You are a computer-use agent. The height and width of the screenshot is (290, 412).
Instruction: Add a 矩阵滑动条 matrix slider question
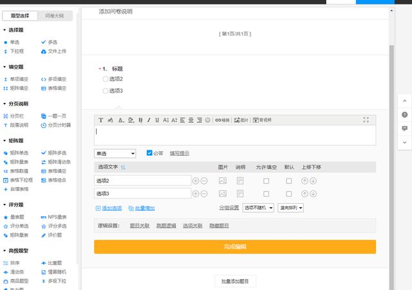click(x=56, y=162)
